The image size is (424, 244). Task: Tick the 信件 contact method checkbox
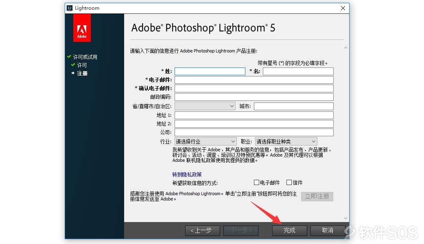click(289, 183)
